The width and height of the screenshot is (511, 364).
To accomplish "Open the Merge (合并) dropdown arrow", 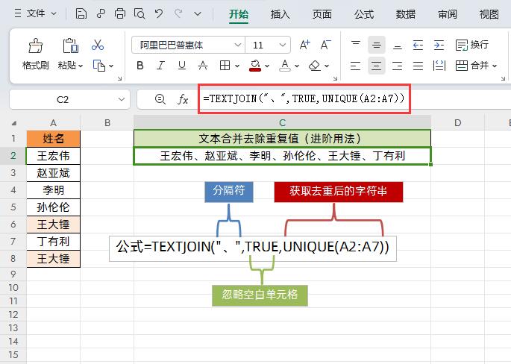I will click(x=495, y=66).
